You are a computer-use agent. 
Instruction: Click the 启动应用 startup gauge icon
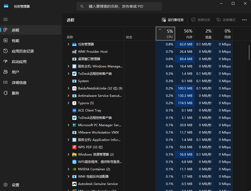(x=6, y=61)
